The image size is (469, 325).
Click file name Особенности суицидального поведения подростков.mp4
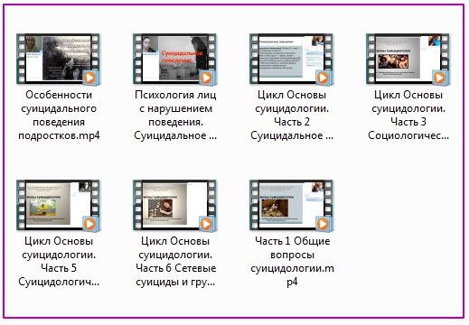point(59,116)
